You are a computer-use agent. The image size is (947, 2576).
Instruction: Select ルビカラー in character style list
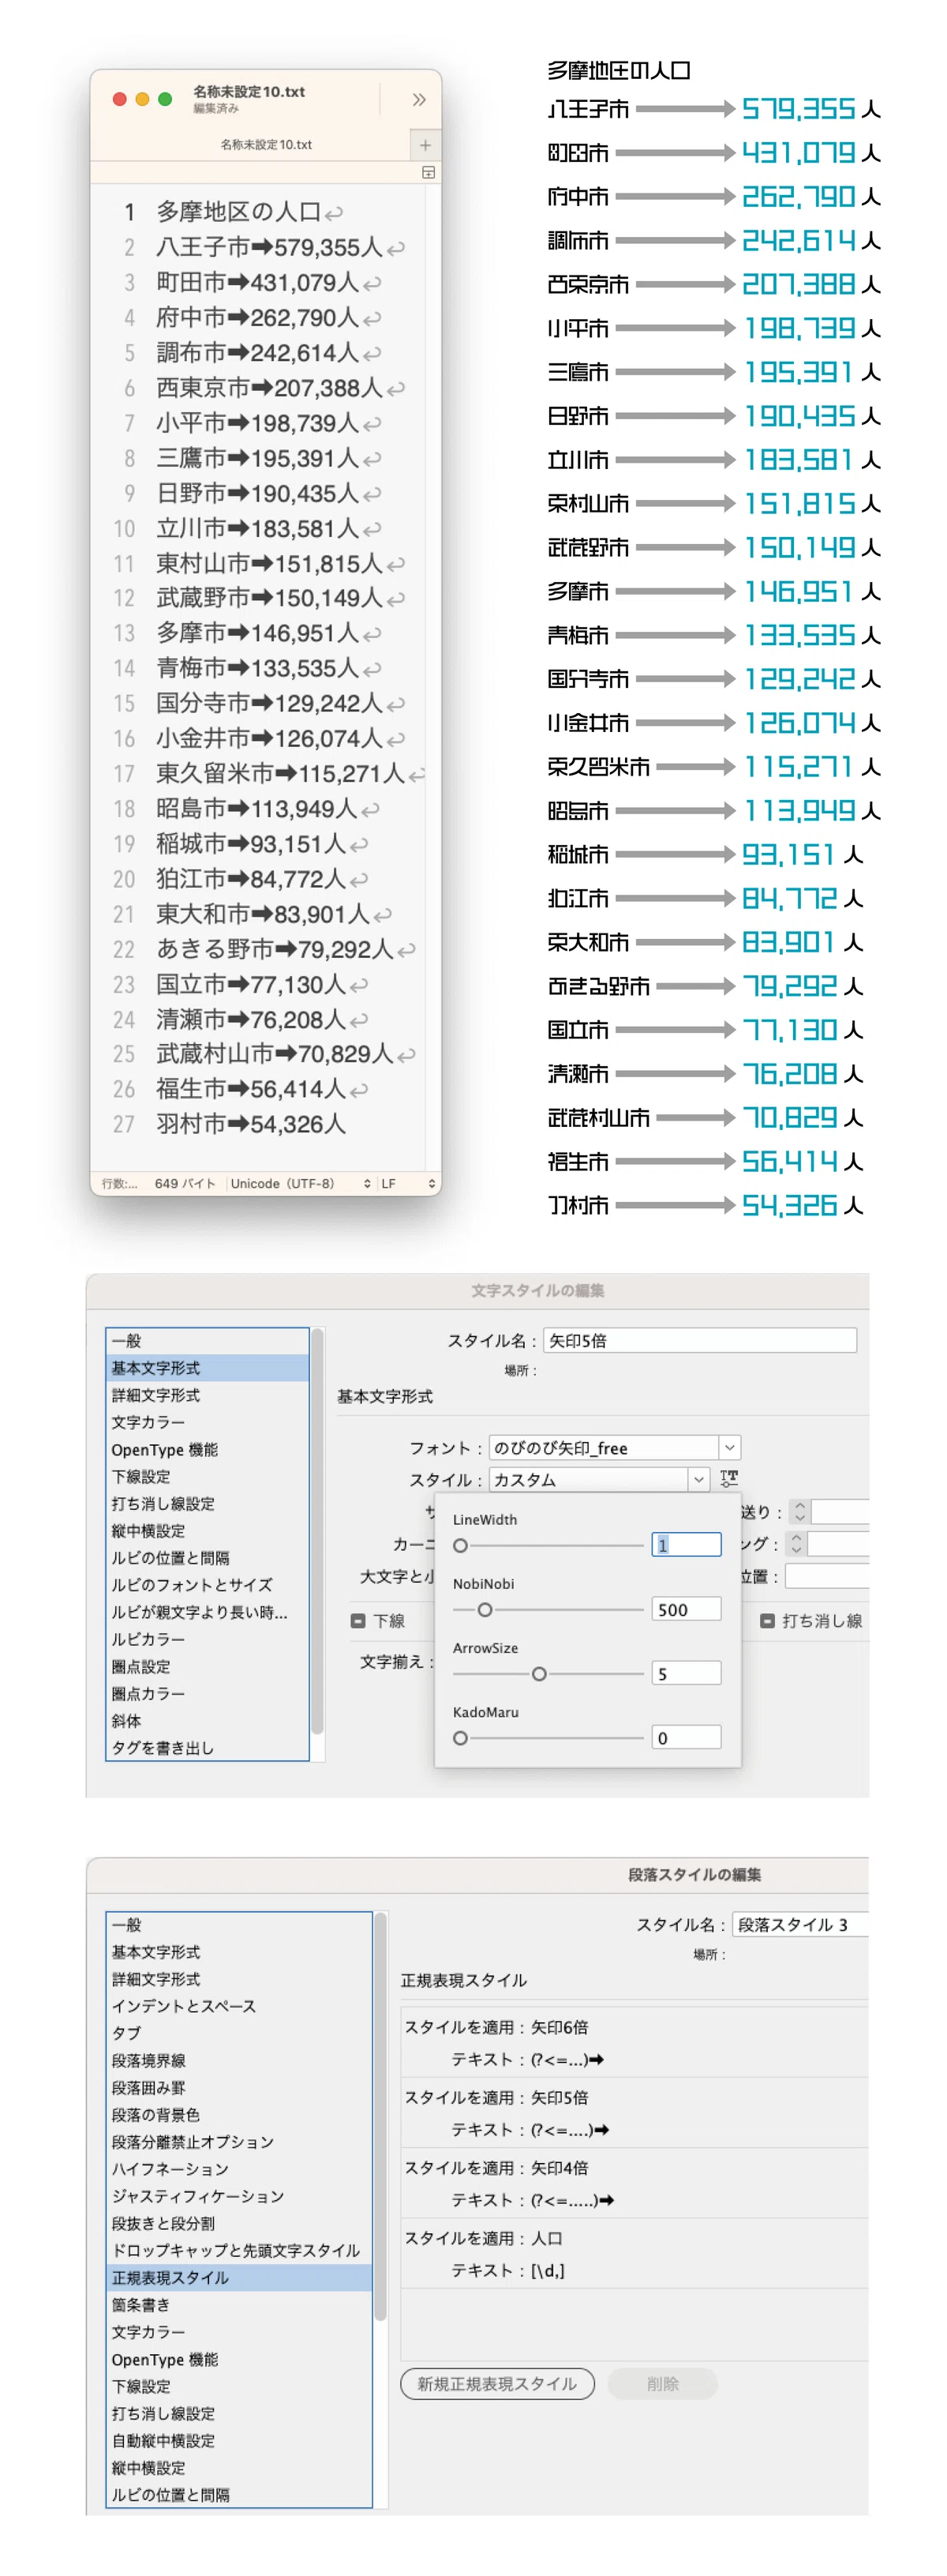click(208, 1639)
